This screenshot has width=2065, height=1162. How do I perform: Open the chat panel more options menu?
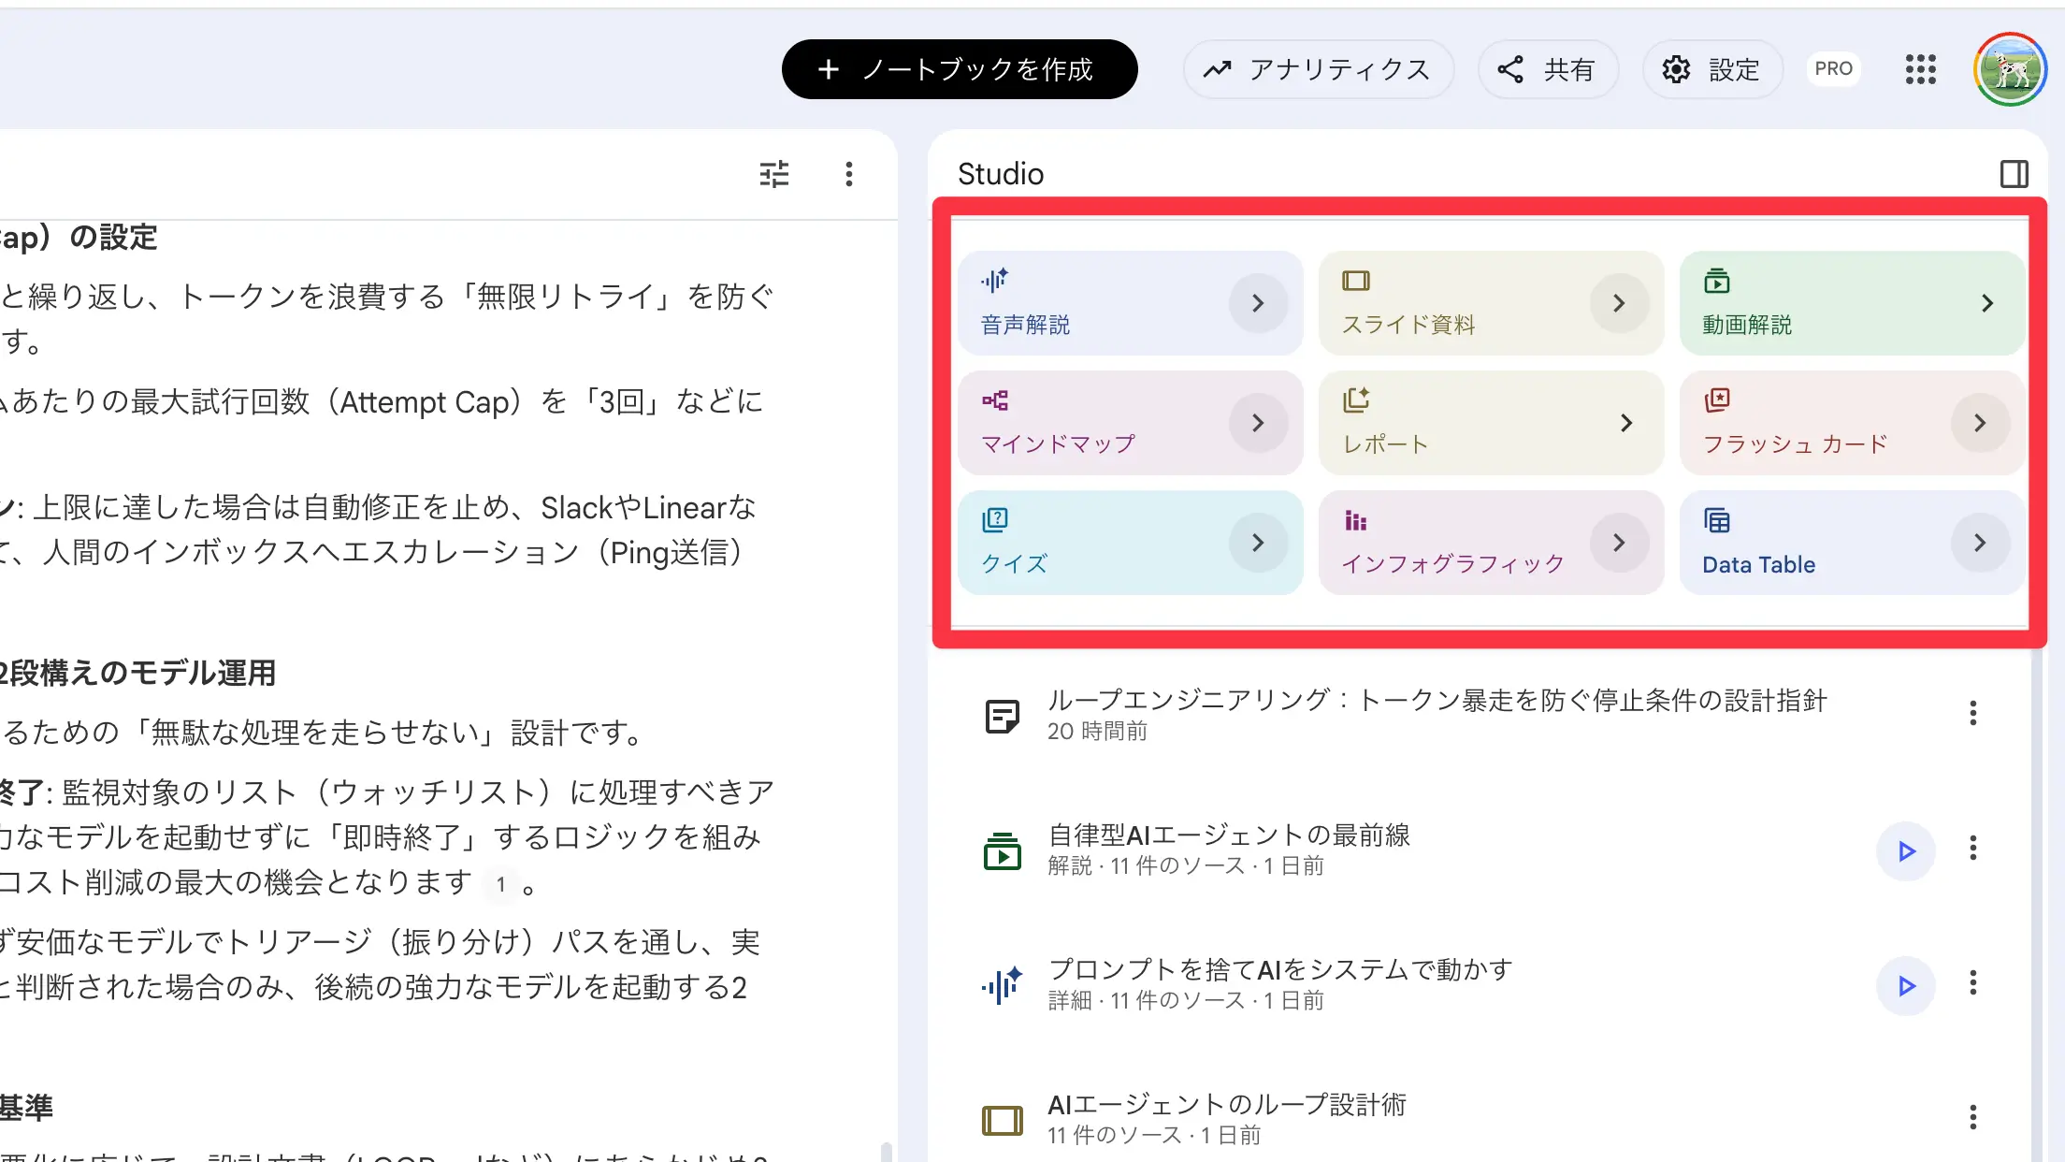[x=849, y=174]
